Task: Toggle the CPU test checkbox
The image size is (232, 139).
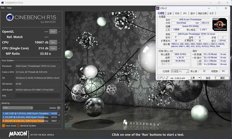Action: point(59,42)
